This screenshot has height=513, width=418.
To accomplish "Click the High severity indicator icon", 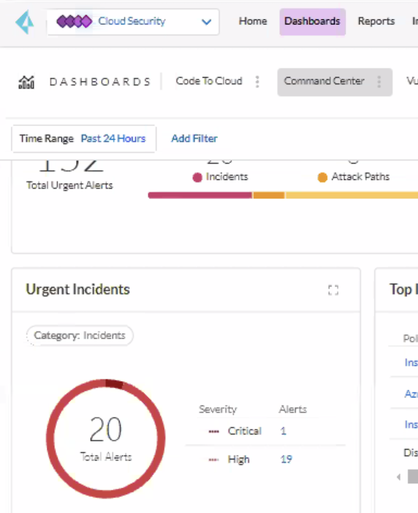I will click(213, 459).
